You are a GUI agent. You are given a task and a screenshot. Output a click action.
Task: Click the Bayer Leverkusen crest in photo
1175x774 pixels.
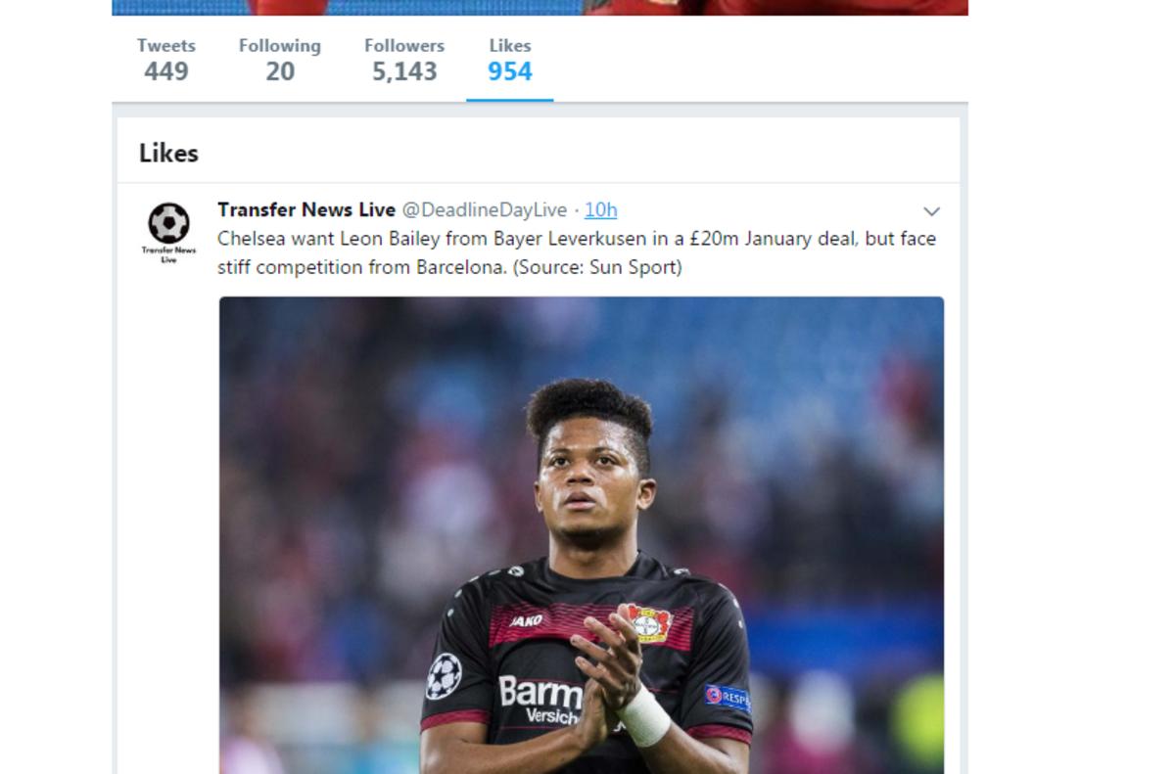point(650,623)
